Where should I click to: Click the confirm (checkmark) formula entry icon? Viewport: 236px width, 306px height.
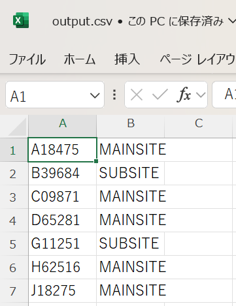(x=160, y=95)
